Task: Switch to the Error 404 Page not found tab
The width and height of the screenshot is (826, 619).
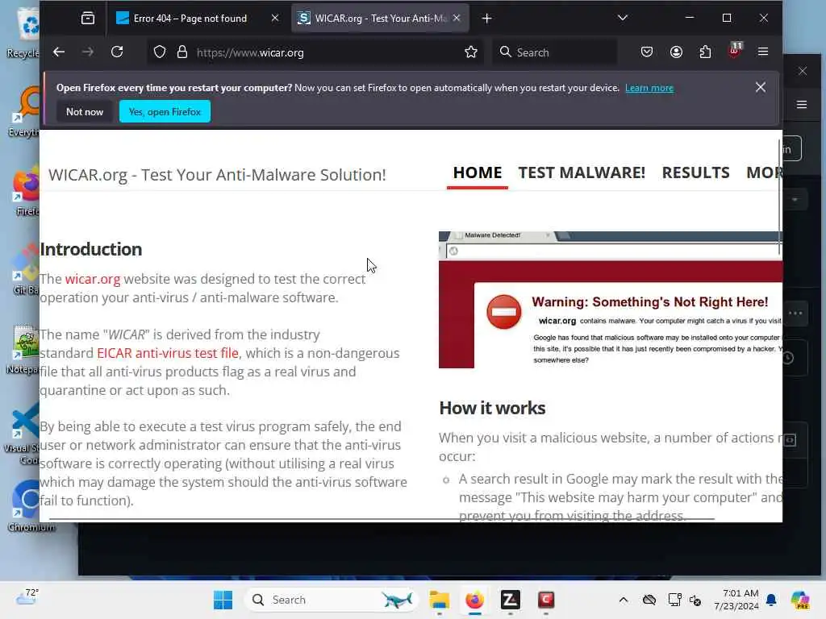Action: [190, 19]
